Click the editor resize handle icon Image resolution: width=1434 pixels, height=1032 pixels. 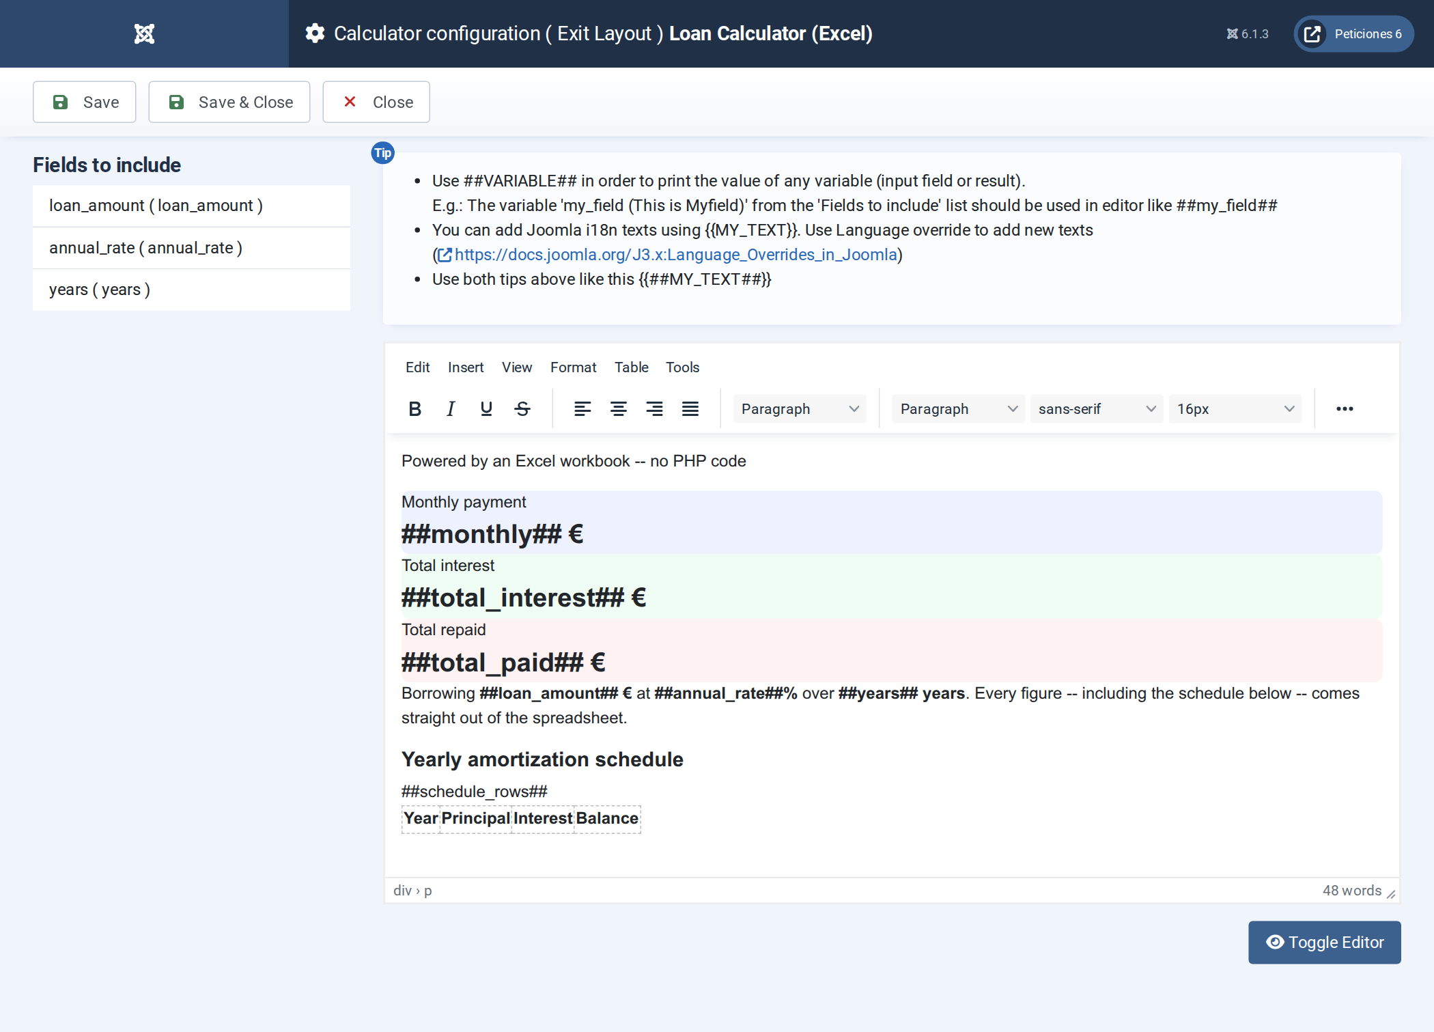(1391, 893)
